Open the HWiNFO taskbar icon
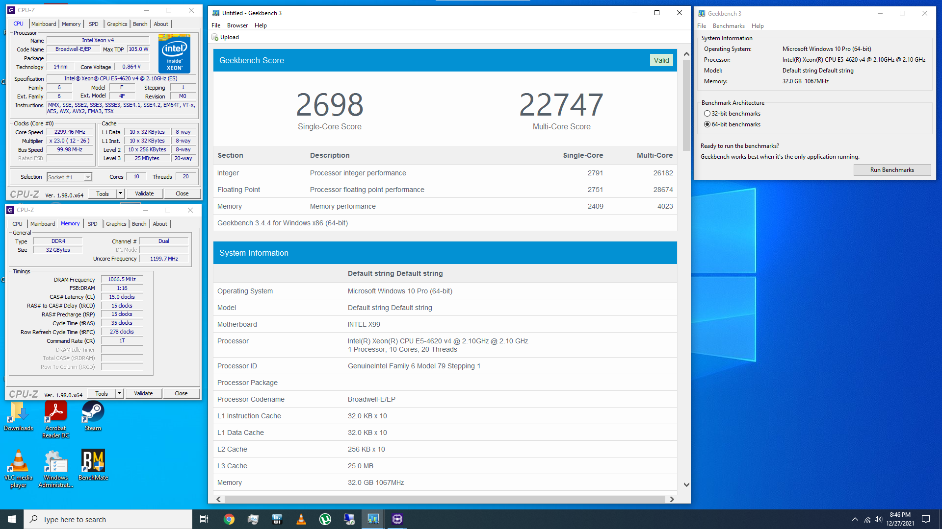This screenshot has width=942, height=529. tap(277, 519)
